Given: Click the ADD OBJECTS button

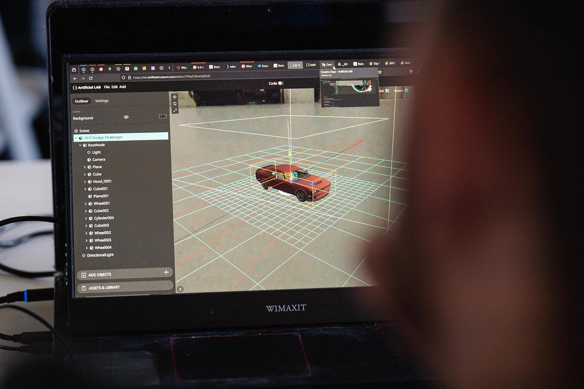Looking at the screenshot, I should pyautogui.click(x=125, y=274).
